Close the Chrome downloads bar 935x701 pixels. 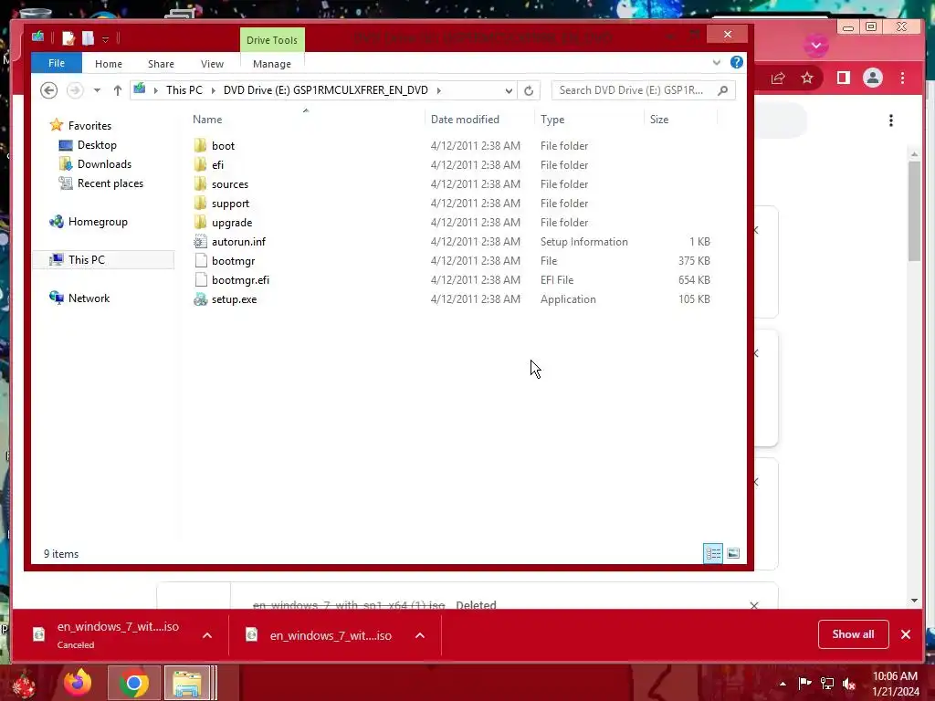pyautogui.click(x=905, y=634)
